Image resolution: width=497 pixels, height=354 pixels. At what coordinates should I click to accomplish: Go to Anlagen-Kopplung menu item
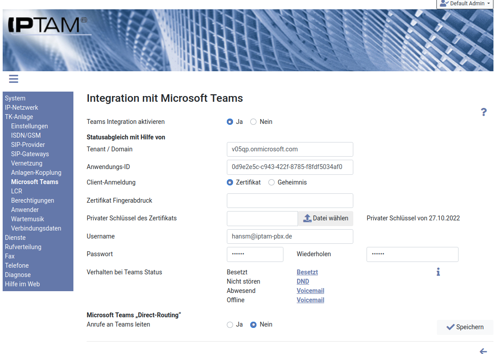click(36, 173)
